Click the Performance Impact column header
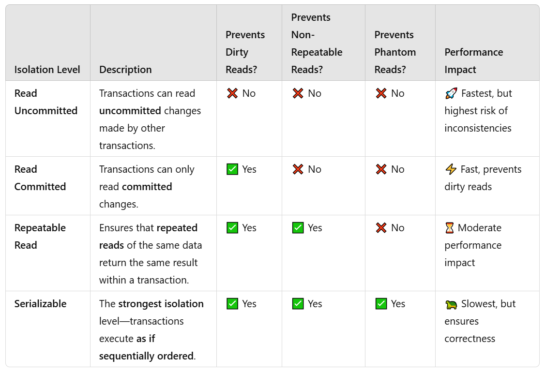The height and width of the screenshot is (373, 545). (474, 61)
